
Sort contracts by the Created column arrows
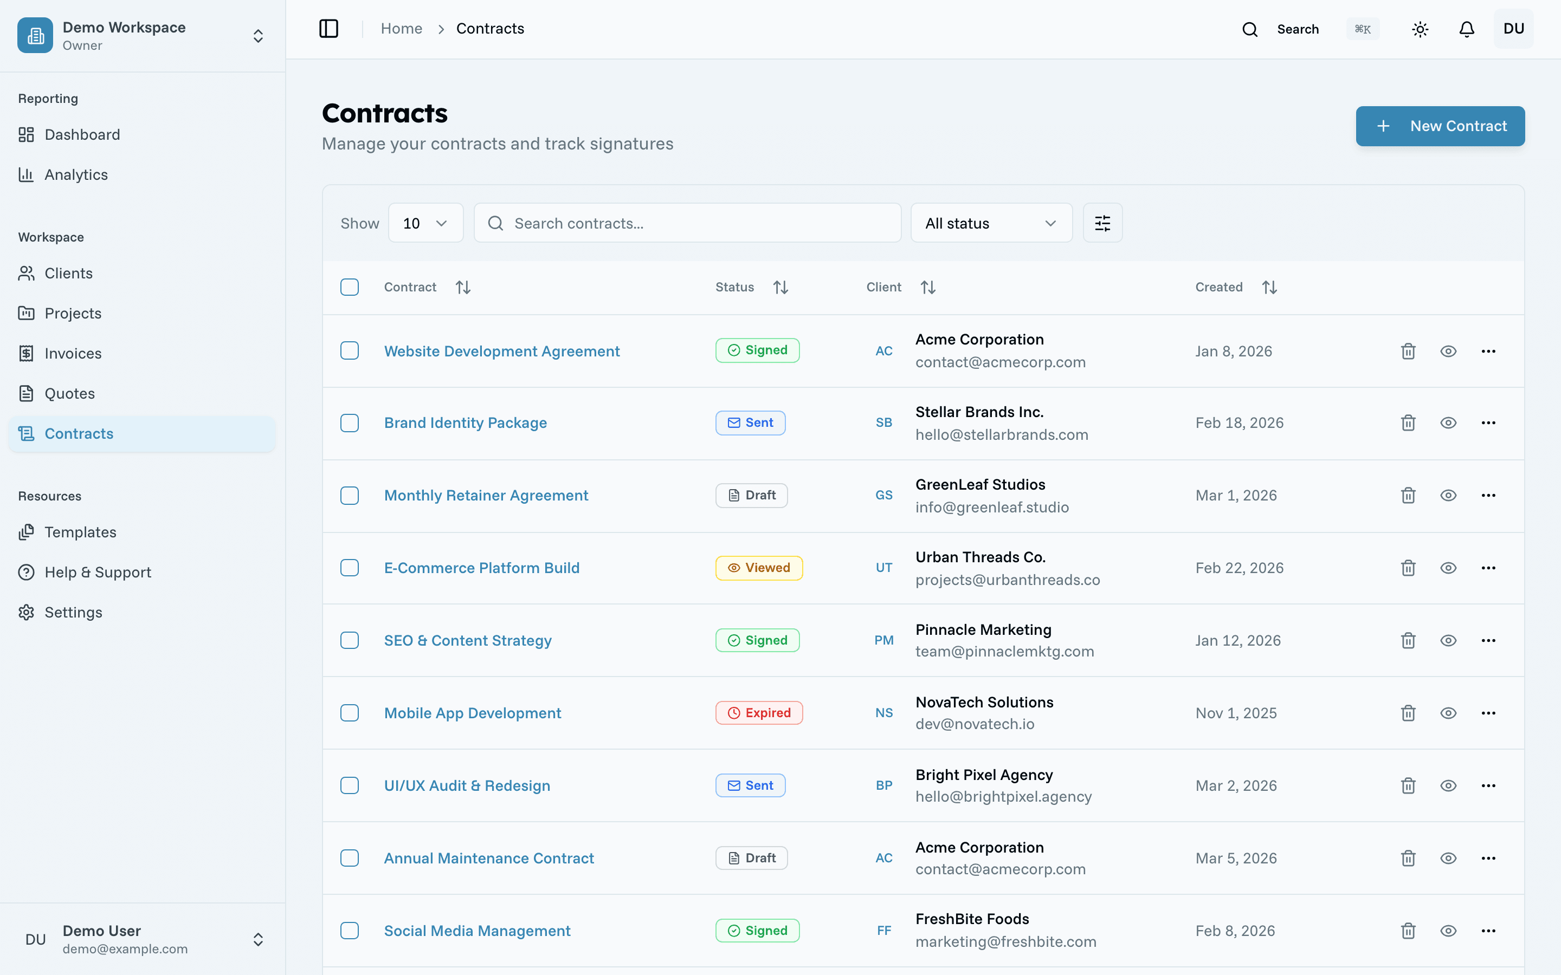pyautogui.click(x=1269, y=287)
